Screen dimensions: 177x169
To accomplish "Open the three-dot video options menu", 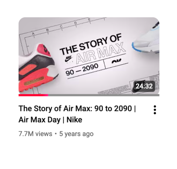I will point(155,110).
